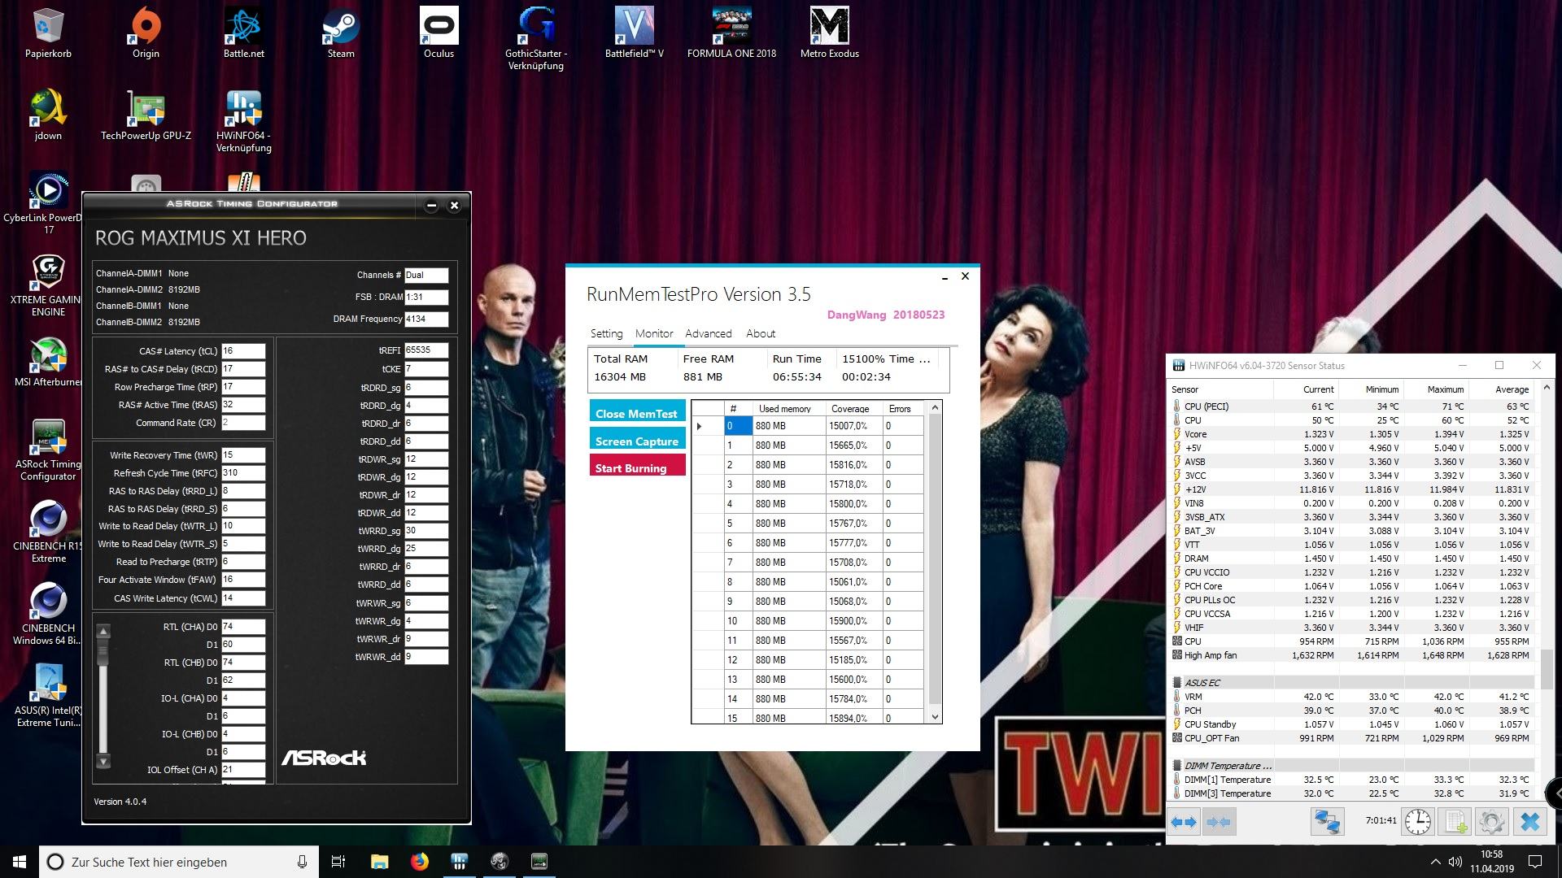Open ASRock Timing Configurator desktop icon
The height and width of the screenshot is (878, 1562).
click(x=48, y=450)
